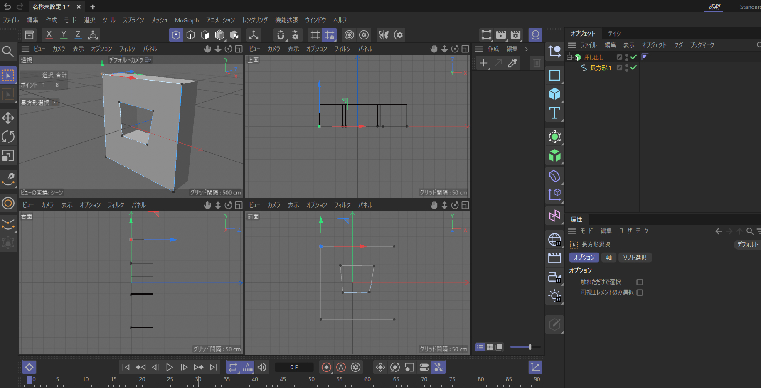
Task: Click the 軸 tab button
Action: pos(608,258)
